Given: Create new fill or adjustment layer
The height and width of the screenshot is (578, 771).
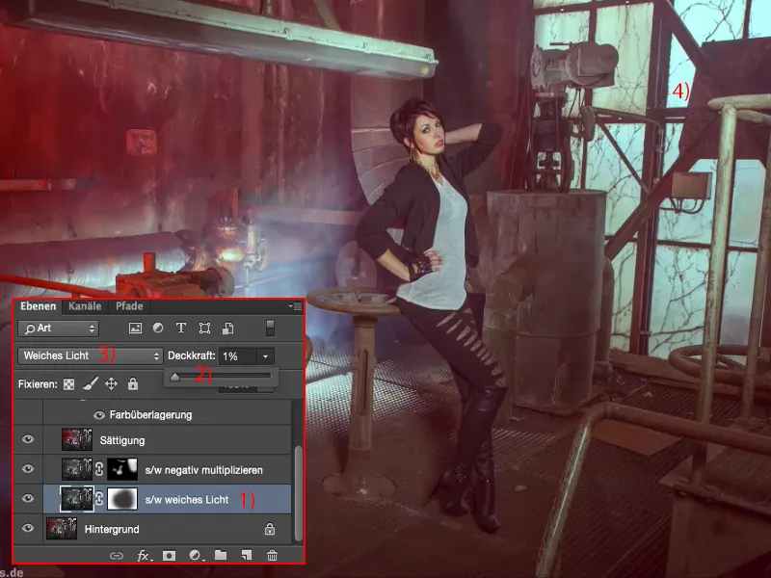Looking at the screenshot, I should [x=196, y=556].
